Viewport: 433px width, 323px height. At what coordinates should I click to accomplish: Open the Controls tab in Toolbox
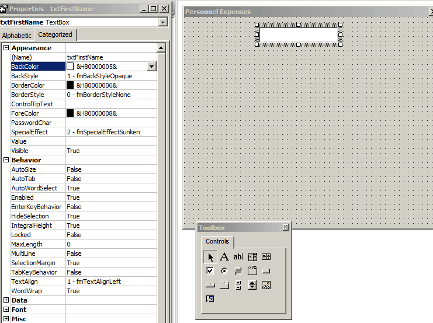217,241
